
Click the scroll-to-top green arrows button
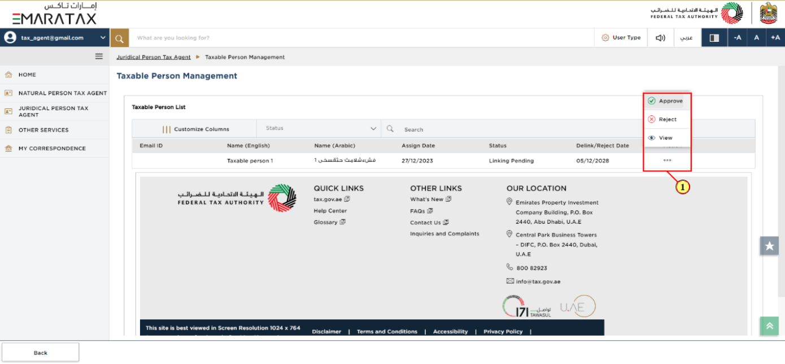[769, 326]
